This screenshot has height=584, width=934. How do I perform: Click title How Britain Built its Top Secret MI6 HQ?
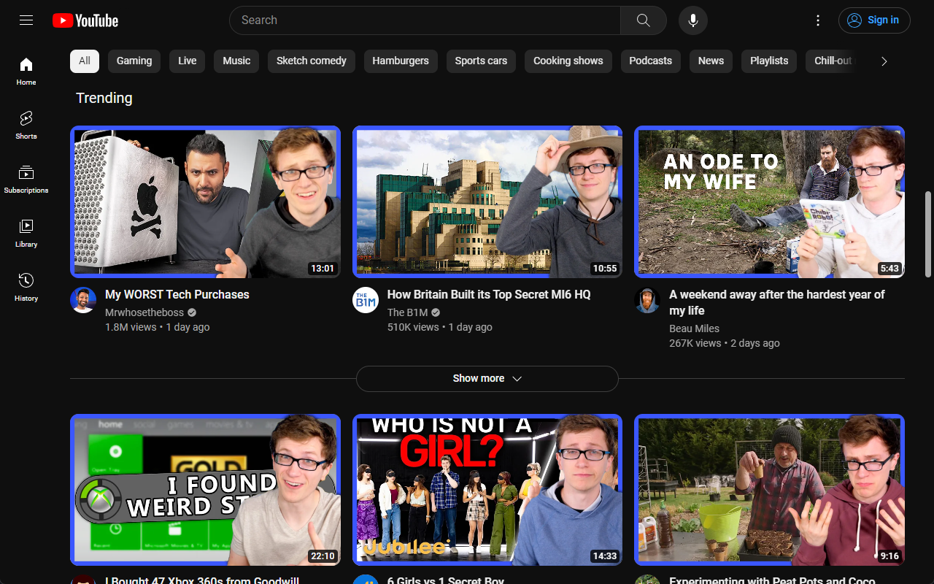(x=489, y=295)
